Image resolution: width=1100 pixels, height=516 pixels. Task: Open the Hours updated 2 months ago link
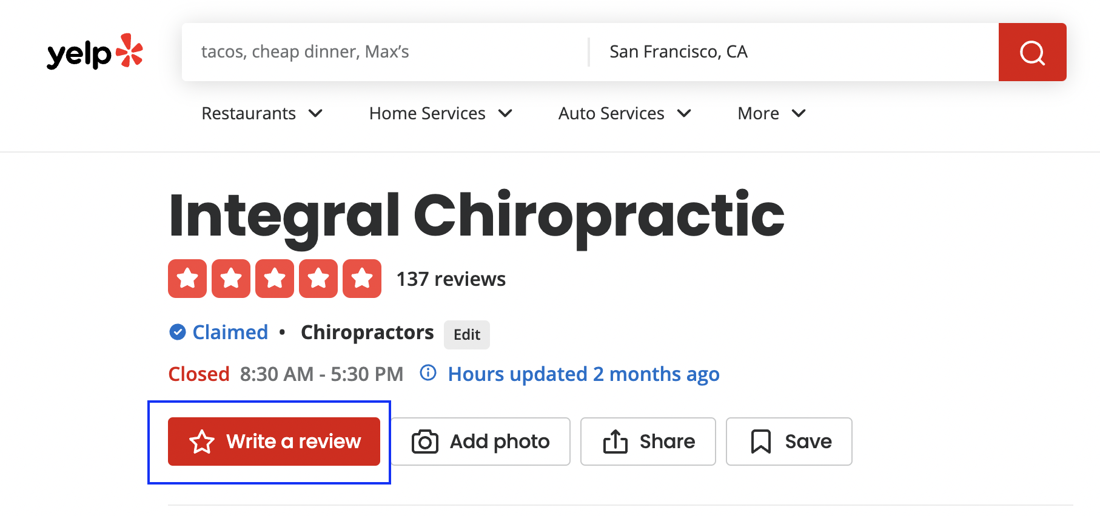click(x=583, y=374)
